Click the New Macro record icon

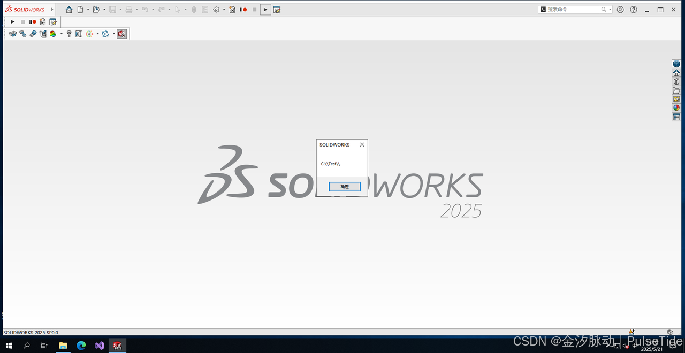[42, 21]
